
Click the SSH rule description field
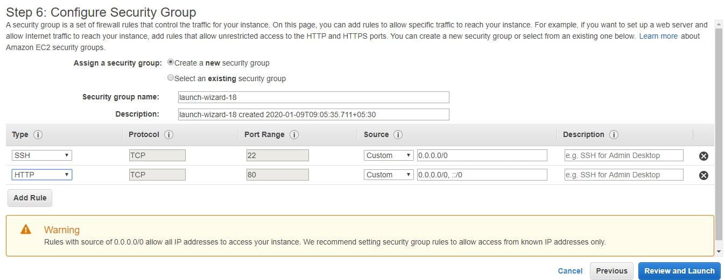[x=624, y=155]
